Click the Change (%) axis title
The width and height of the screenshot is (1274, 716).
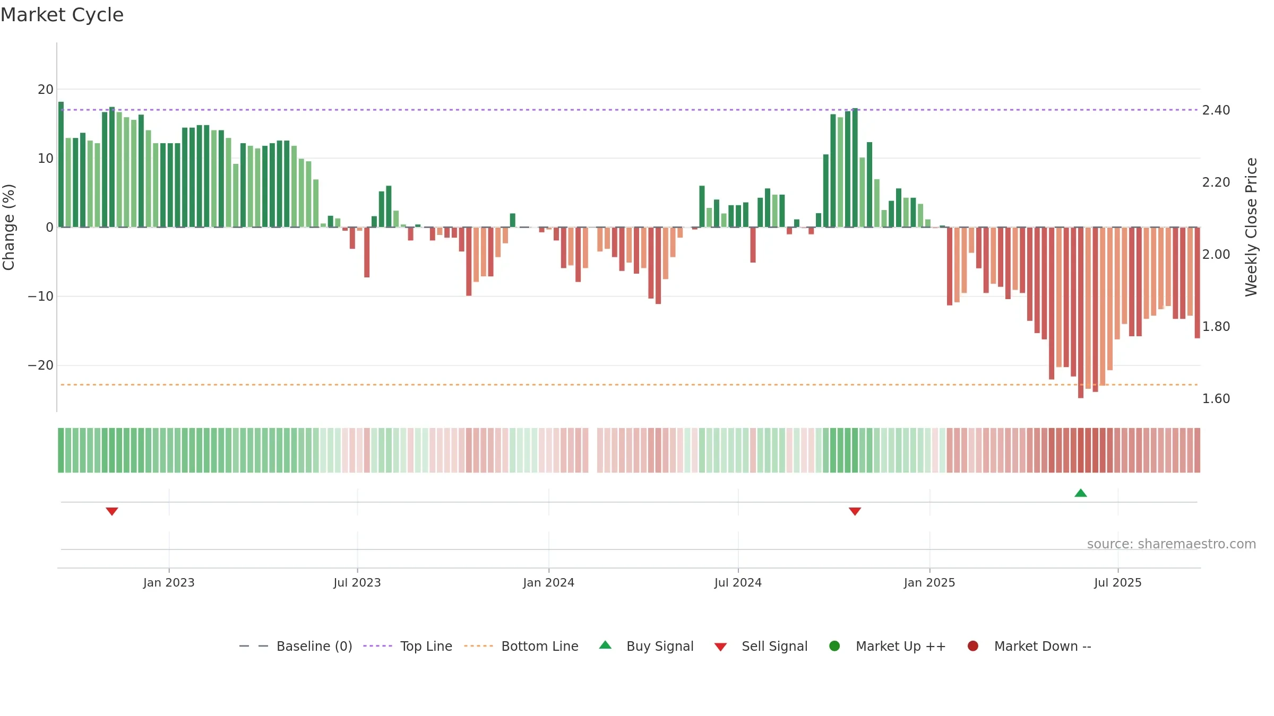pos(8,227)
